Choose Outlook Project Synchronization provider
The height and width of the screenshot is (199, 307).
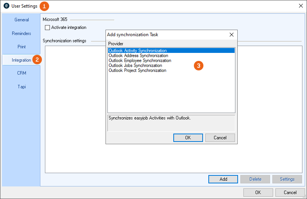pos(137,70)
